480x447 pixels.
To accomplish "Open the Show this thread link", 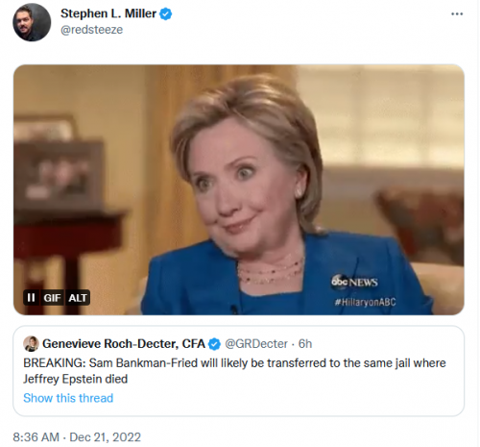I will 68,398.
